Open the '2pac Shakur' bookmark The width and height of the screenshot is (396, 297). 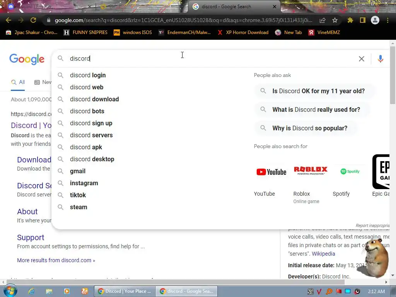point(32,32)
